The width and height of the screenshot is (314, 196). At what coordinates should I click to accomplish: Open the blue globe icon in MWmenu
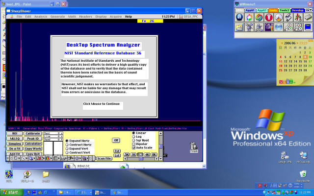pyautogui.click(x=279, y=27)
